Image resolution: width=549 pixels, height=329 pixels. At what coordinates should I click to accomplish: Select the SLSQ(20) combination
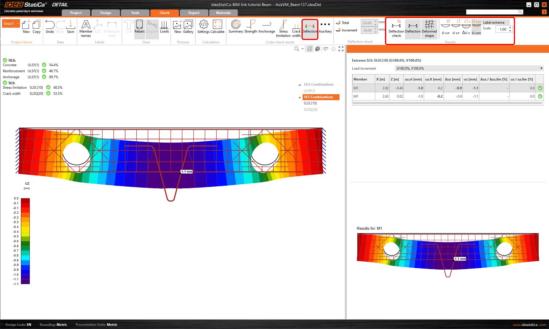pos(310,110)
